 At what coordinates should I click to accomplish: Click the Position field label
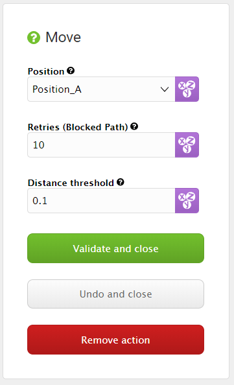click(46, 71)
